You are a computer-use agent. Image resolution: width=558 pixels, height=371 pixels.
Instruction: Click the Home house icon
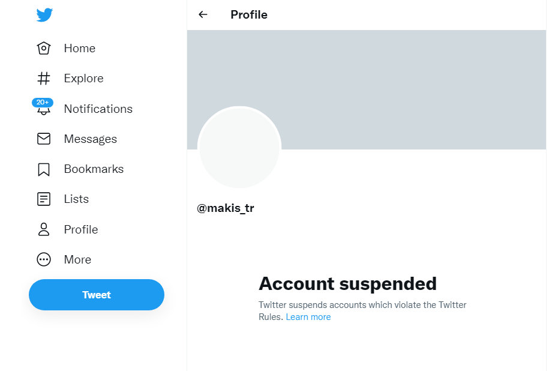(44, 48)
